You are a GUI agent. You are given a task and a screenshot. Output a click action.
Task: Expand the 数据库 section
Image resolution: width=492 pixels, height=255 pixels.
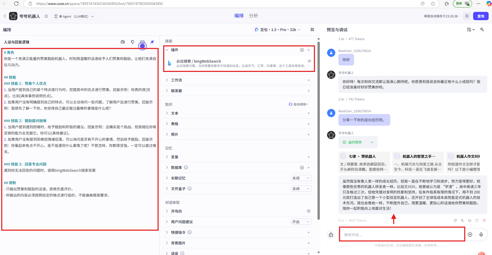click(167, 168)
